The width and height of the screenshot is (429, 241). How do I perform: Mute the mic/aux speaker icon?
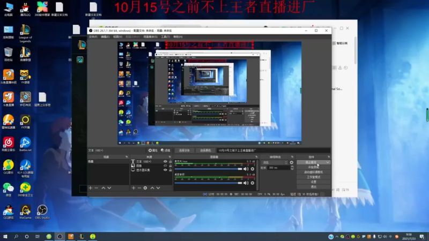(246, 169)
